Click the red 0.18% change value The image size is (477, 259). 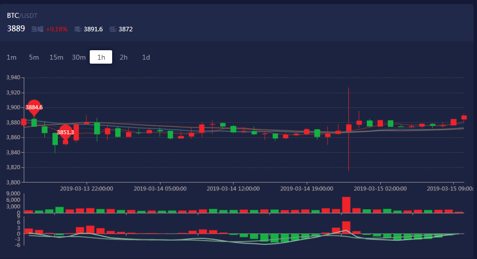point(57,29)
